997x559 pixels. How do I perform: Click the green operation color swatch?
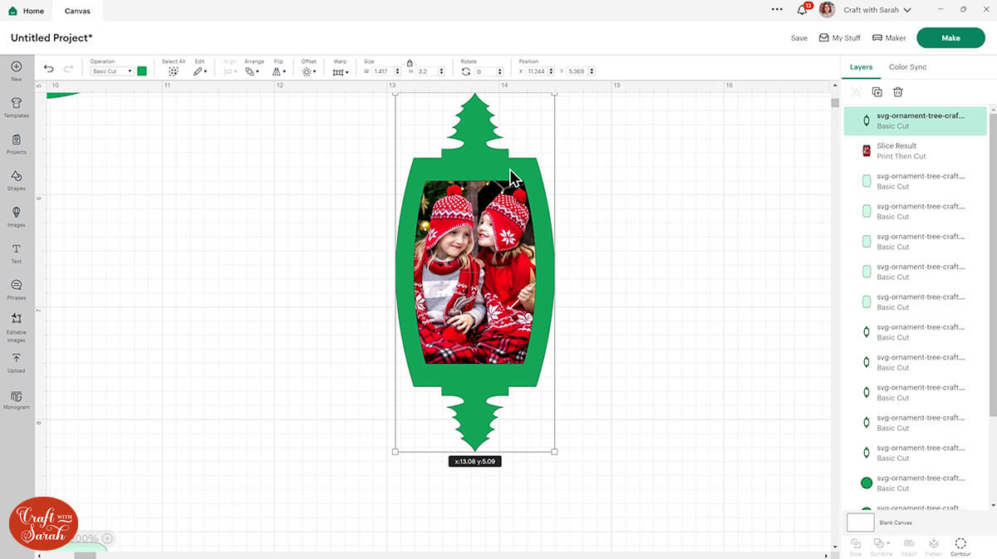[x=142, y=71]
